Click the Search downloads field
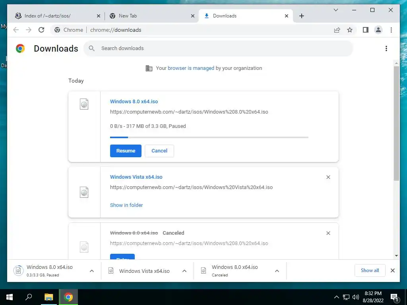The height and width of the screenshot is (305, 407). pyautogui.click(x=218, y=48)
